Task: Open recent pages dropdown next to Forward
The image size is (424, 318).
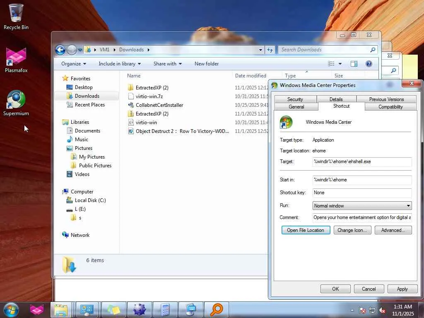Action: coord(80,50)
